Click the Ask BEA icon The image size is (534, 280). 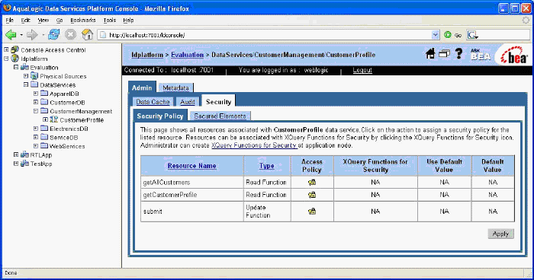point(481,54)
